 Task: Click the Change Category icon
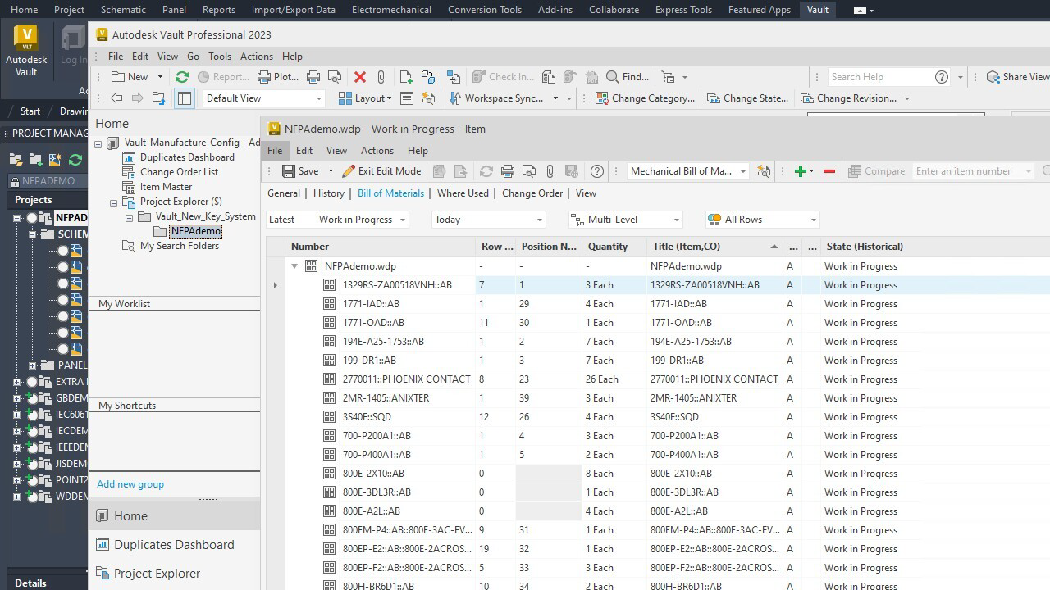(x=601, y=98)
